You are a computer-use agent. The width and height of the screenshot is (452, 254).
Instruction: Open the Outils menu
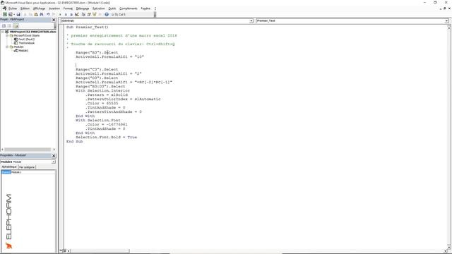112,8
